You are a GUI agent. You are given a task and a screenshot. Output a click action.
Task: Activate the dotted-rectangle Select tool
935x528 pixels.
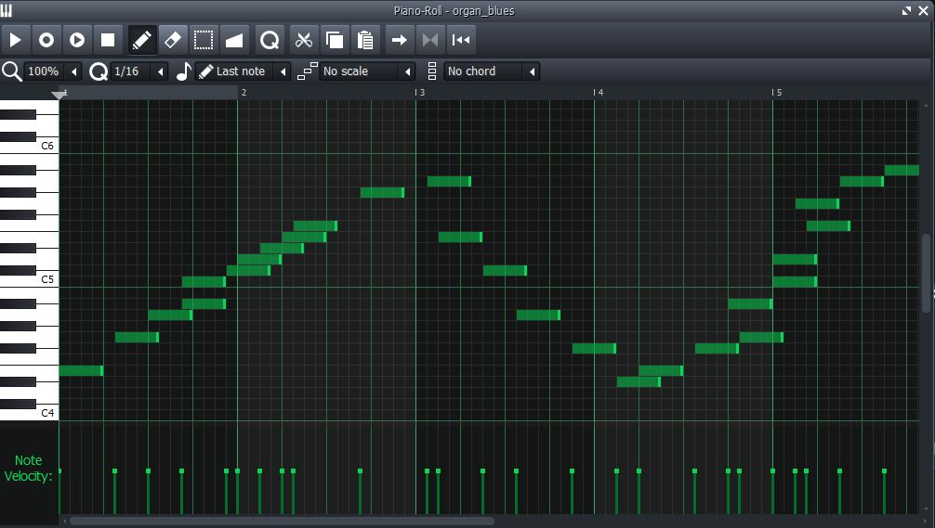tap(204, 40)
